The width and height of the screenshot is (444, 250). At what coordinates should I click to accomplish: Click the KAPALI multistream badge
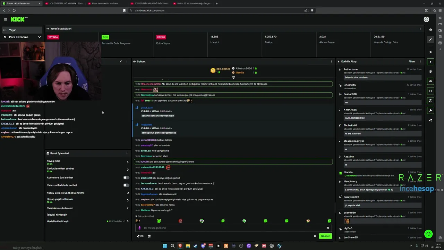[161, 37]
